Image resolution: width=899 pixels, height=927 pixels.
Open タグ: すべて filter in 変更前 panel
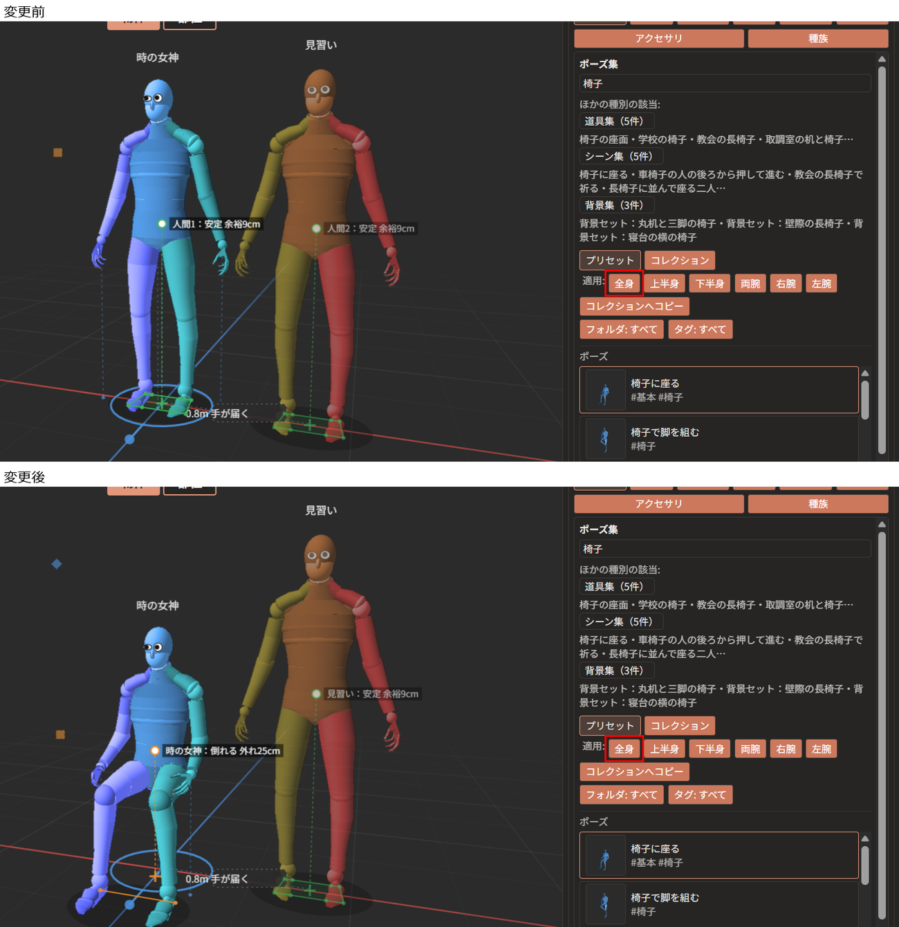tap(701, 330)
